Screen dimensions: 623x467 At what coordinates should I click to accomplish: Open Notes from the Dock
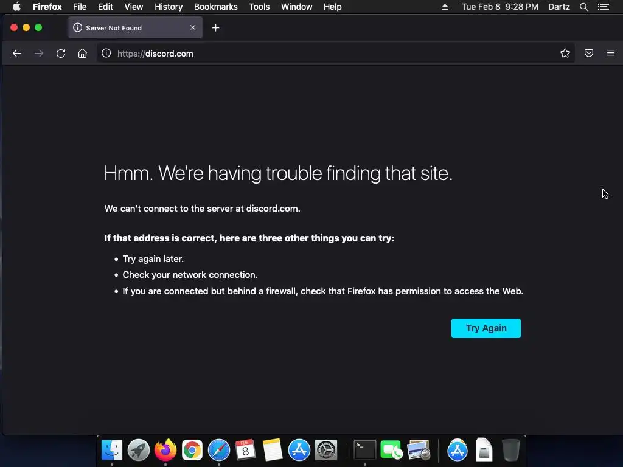click(272, 451)
